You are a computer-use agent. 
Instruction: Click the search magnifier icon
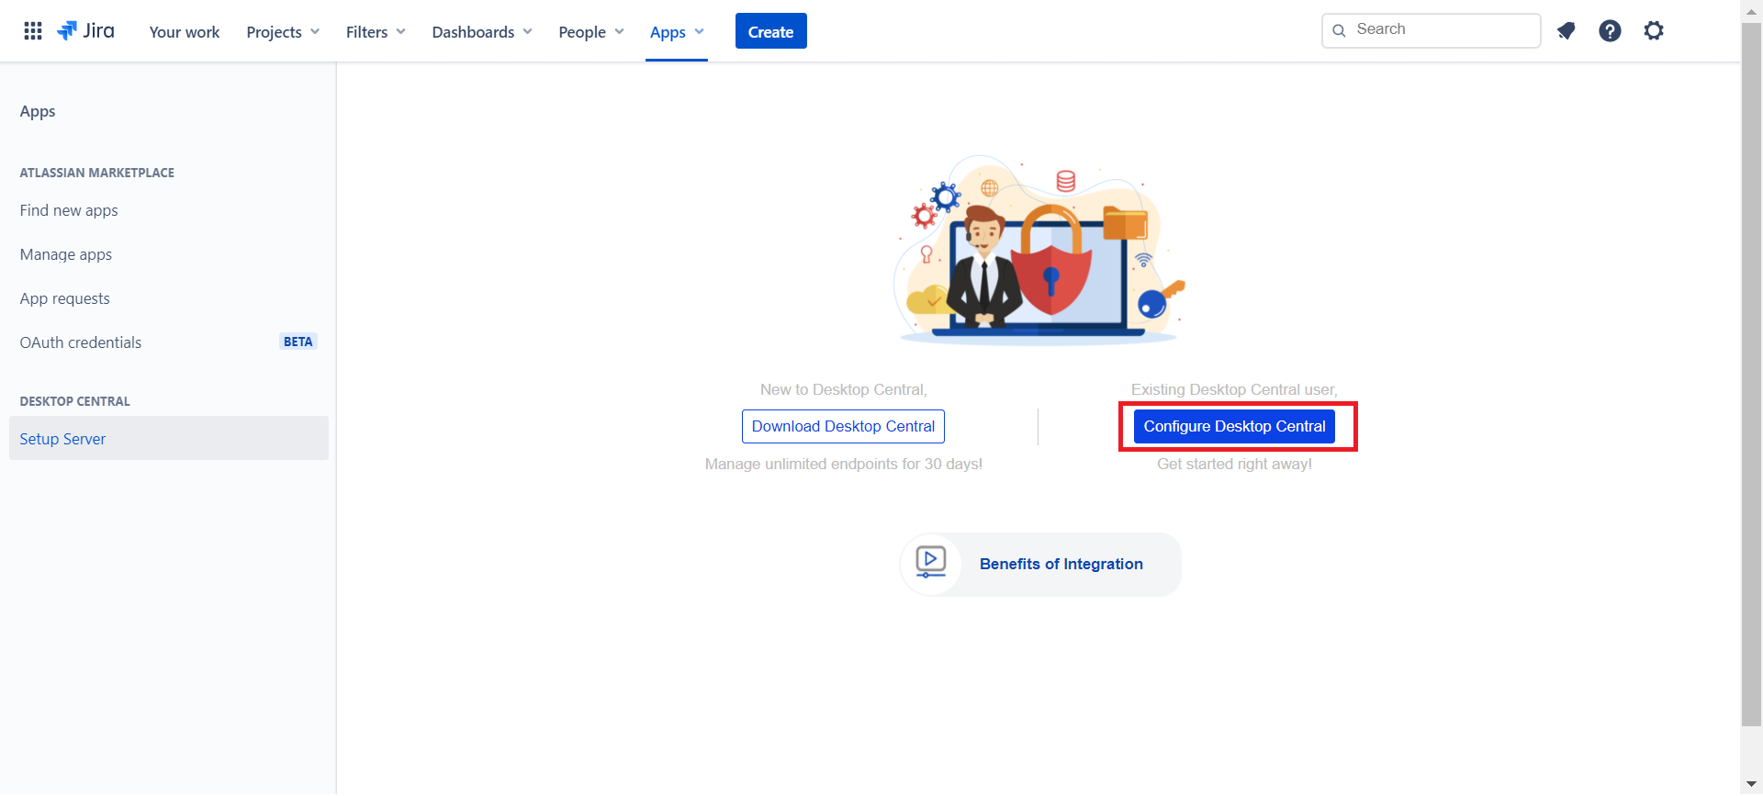1340,30
